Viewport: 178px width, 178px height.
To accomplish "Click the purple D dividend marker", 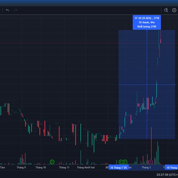I will [x=151, y=162].
